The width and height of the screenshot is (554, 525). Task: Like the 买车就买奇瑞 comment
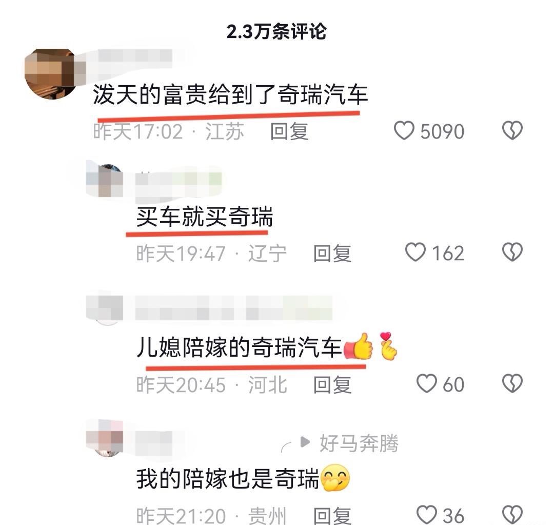(x=415, y=252)
